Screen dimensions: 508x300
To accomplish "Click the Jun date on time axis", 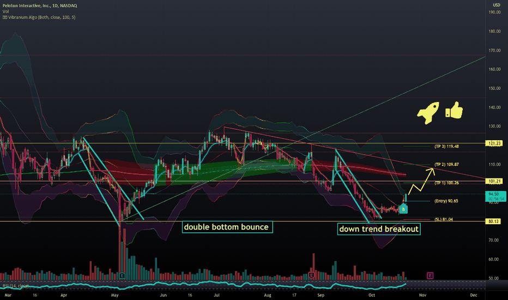I will point(163,295).
